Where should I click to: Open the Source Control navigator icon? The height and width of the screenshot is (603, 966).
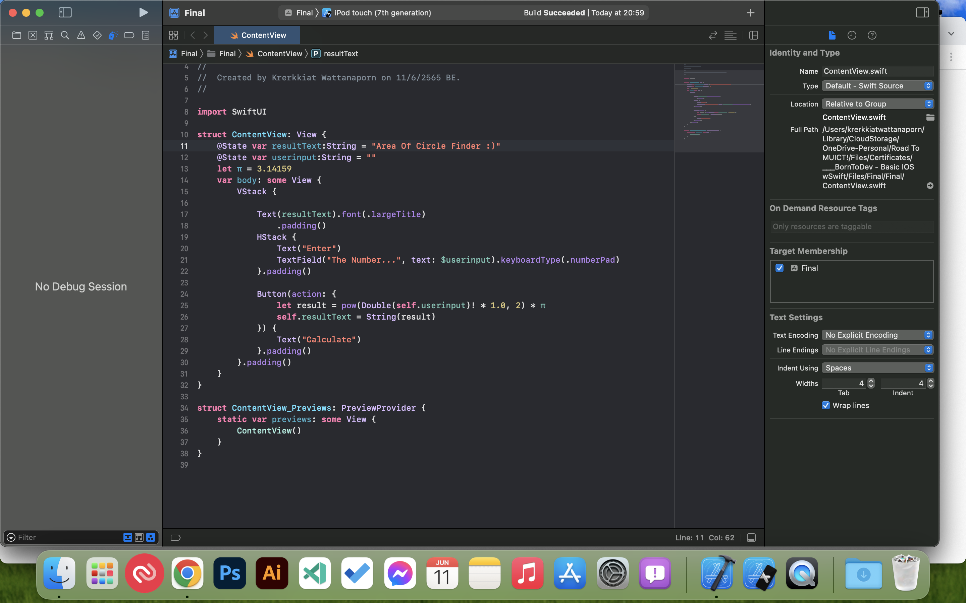pyautogui.click(x=33, y=35)
